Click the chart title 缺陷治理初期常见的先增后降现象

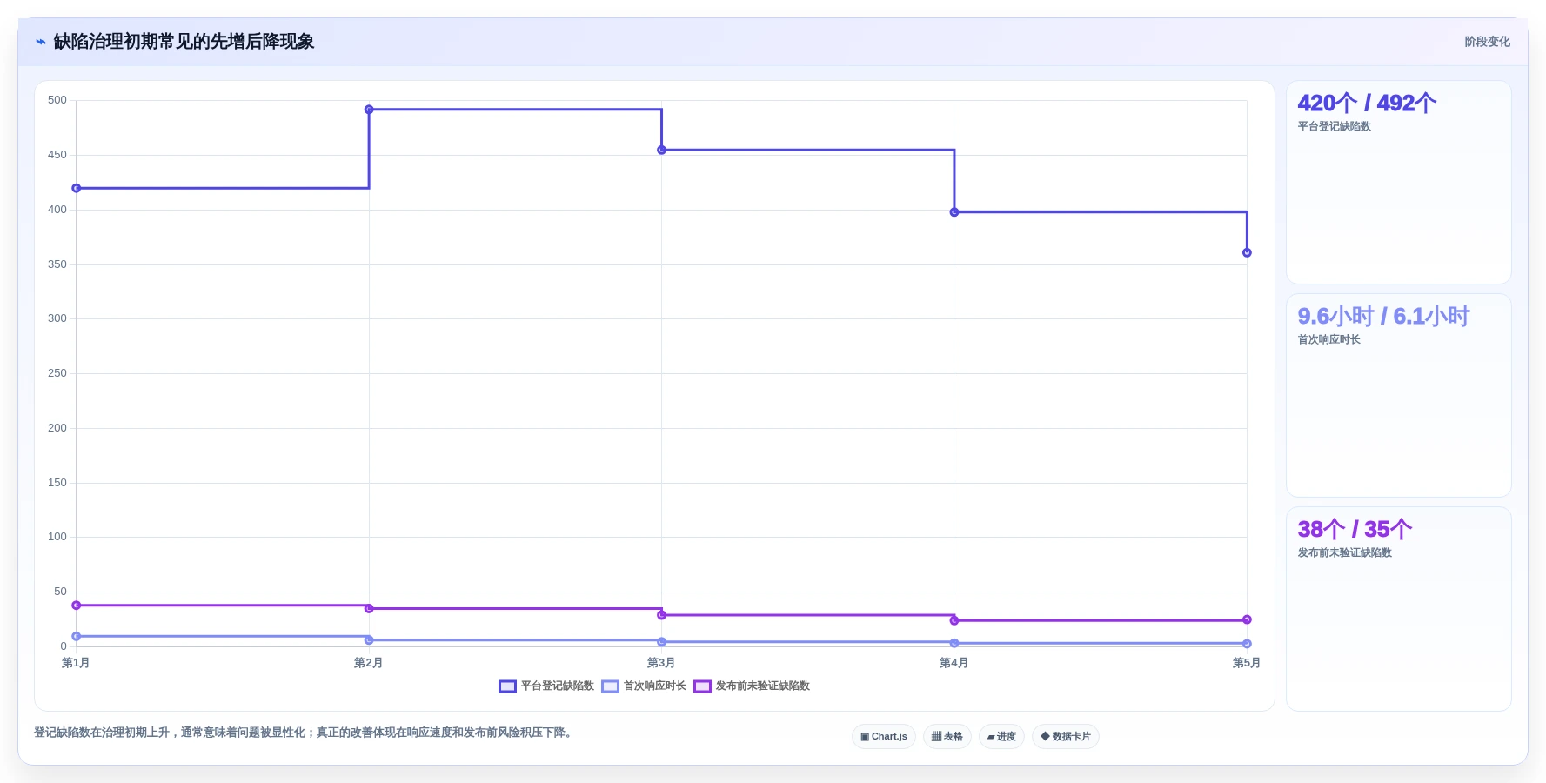click(x=184, y=42)
